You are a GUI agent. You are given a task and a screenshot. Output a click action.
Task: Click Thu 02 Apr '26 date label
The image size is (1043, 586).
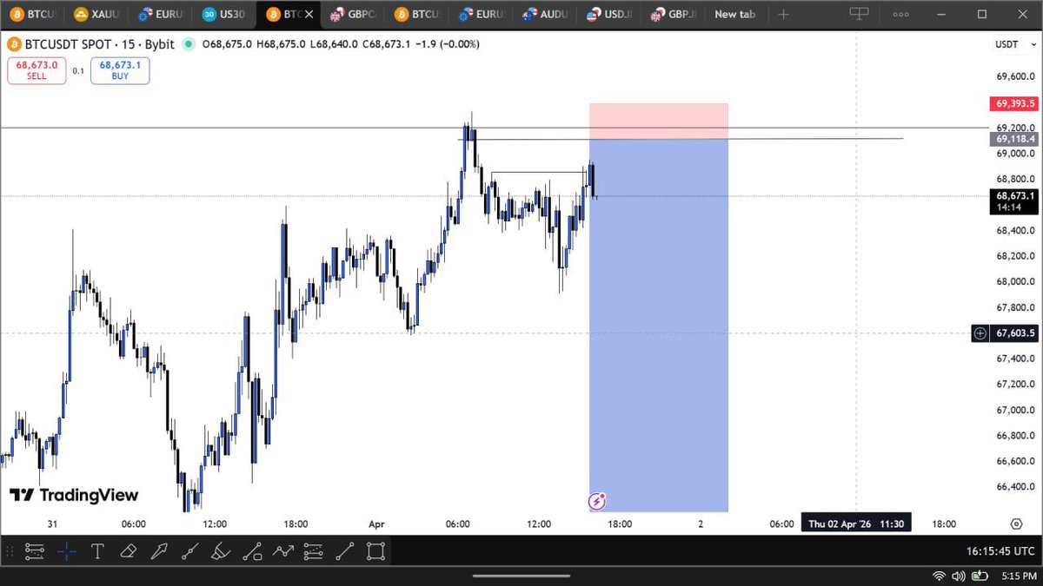click(x=856, y=524)
